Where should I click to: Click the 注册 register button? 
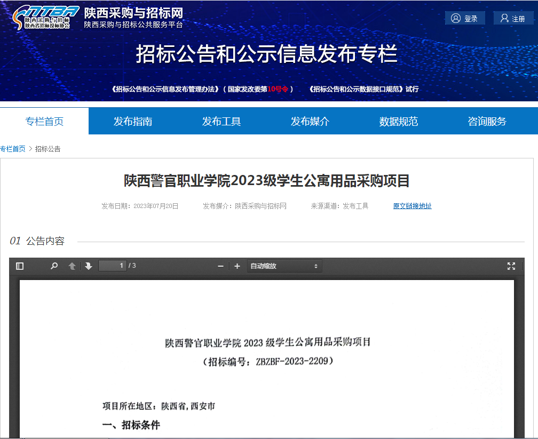click(513, 18)
